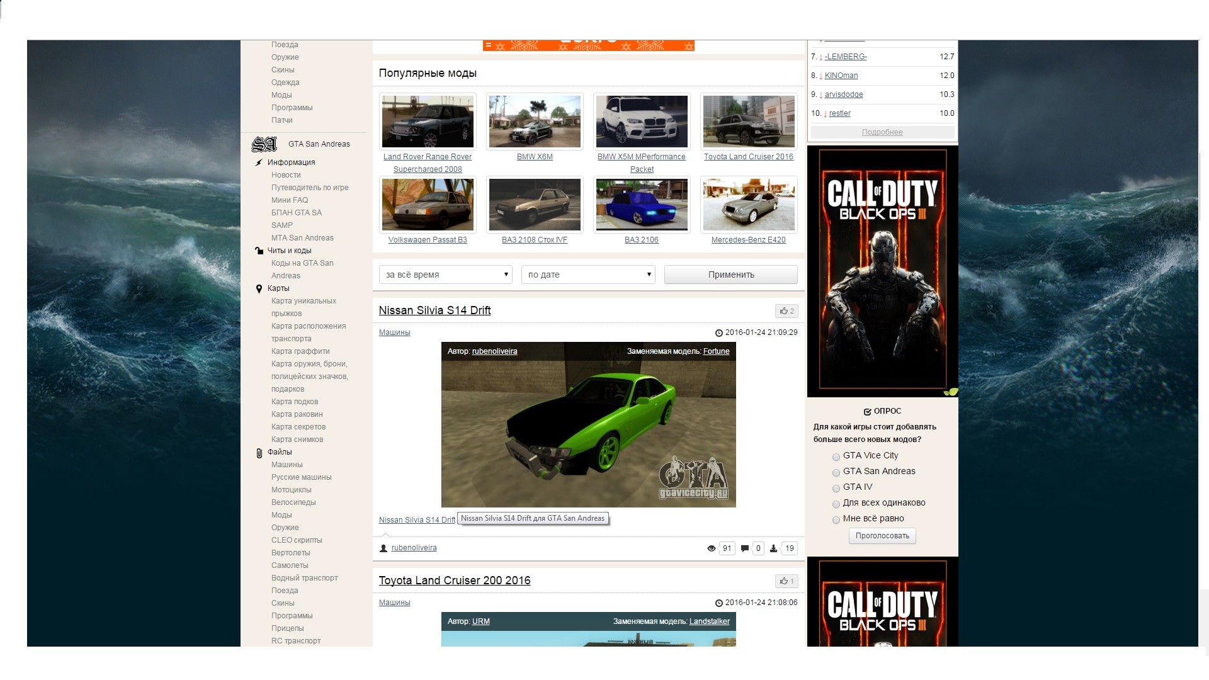The width and height of the screenshot is (1209, 680).
Task: Open the 'по дате' sorting dropdown
Action: click(588, 275)
